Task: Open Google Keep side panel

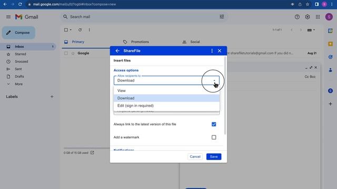Action: pos(330,44)
